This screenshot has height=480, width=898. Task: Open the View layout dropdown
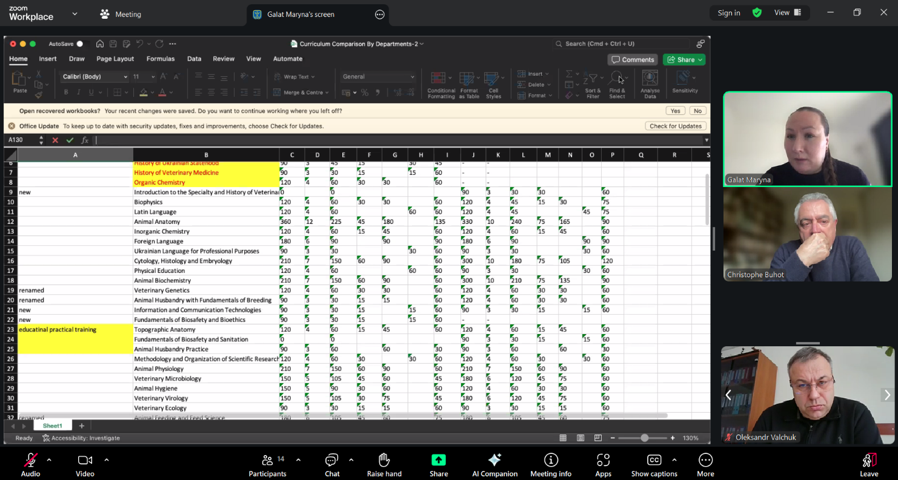pos(787,13)
